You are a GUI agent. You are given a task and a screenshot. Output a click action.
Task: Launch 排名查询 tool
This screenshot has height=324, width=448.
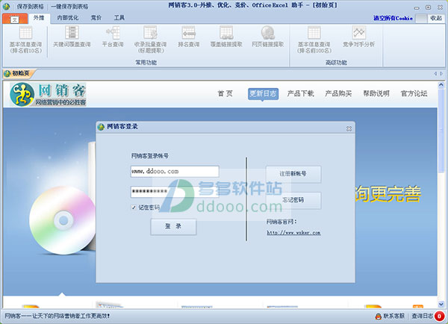(x=189, y=37)
